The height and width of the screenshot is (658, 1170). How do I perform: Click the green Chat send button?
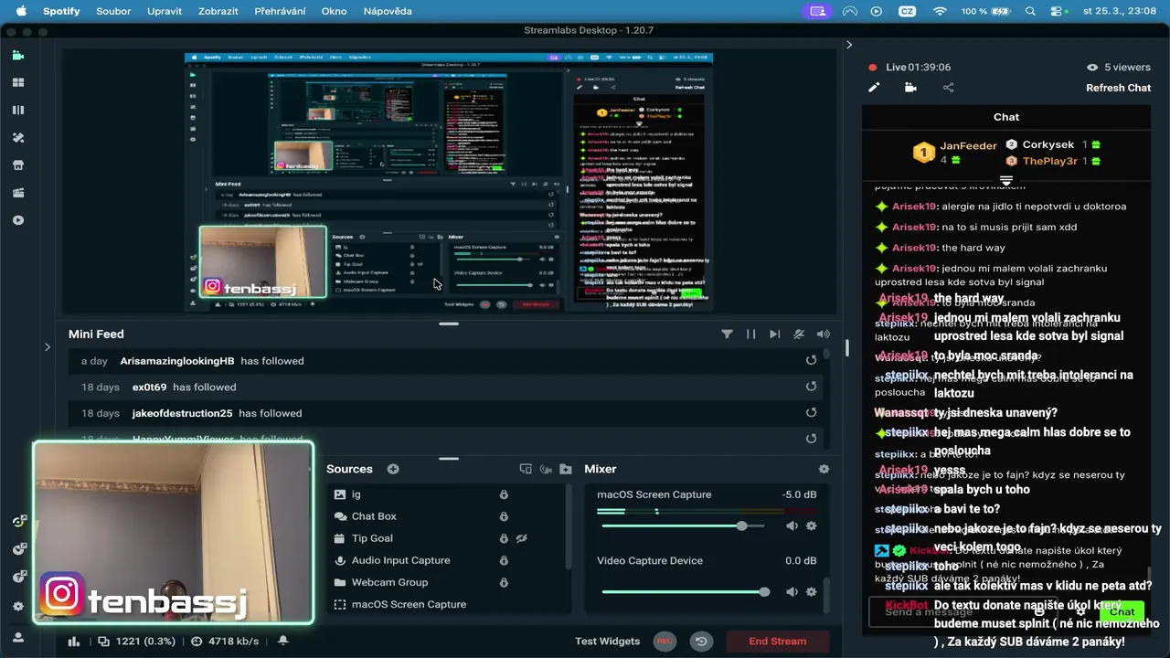point(1122,612)
